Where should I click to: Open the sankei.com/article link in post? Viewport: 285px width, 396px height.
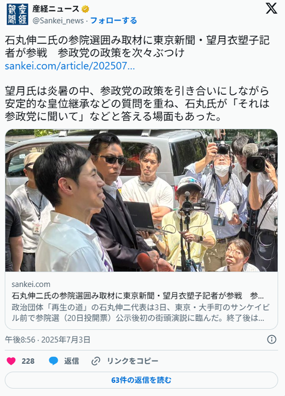click(70, 66)
